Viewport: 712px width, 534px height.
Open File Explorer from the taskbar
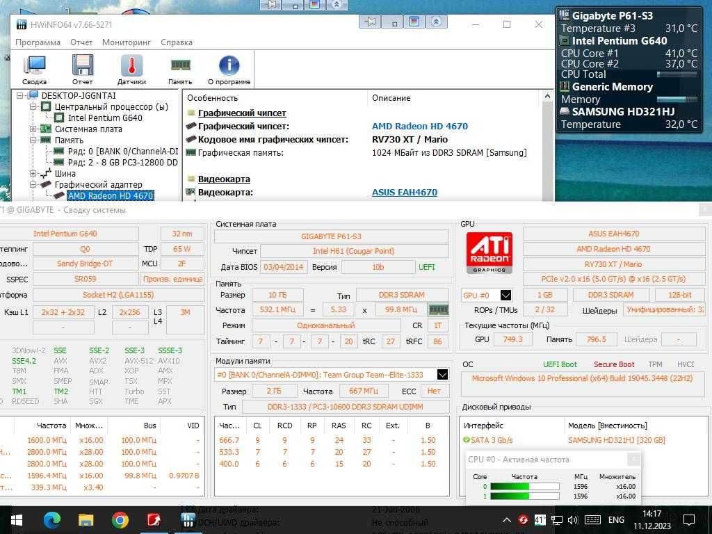point(86,520)
